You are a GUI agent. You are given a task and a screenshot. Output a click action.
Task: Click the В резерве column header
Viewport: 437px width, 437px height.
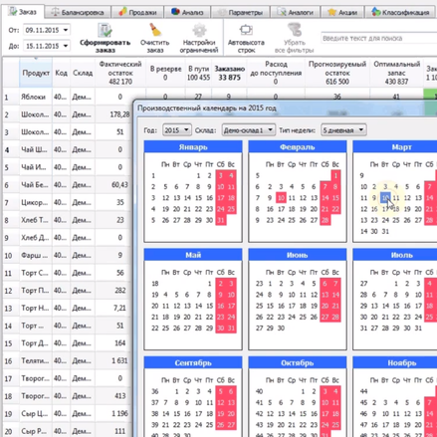[x=165, y=73]
